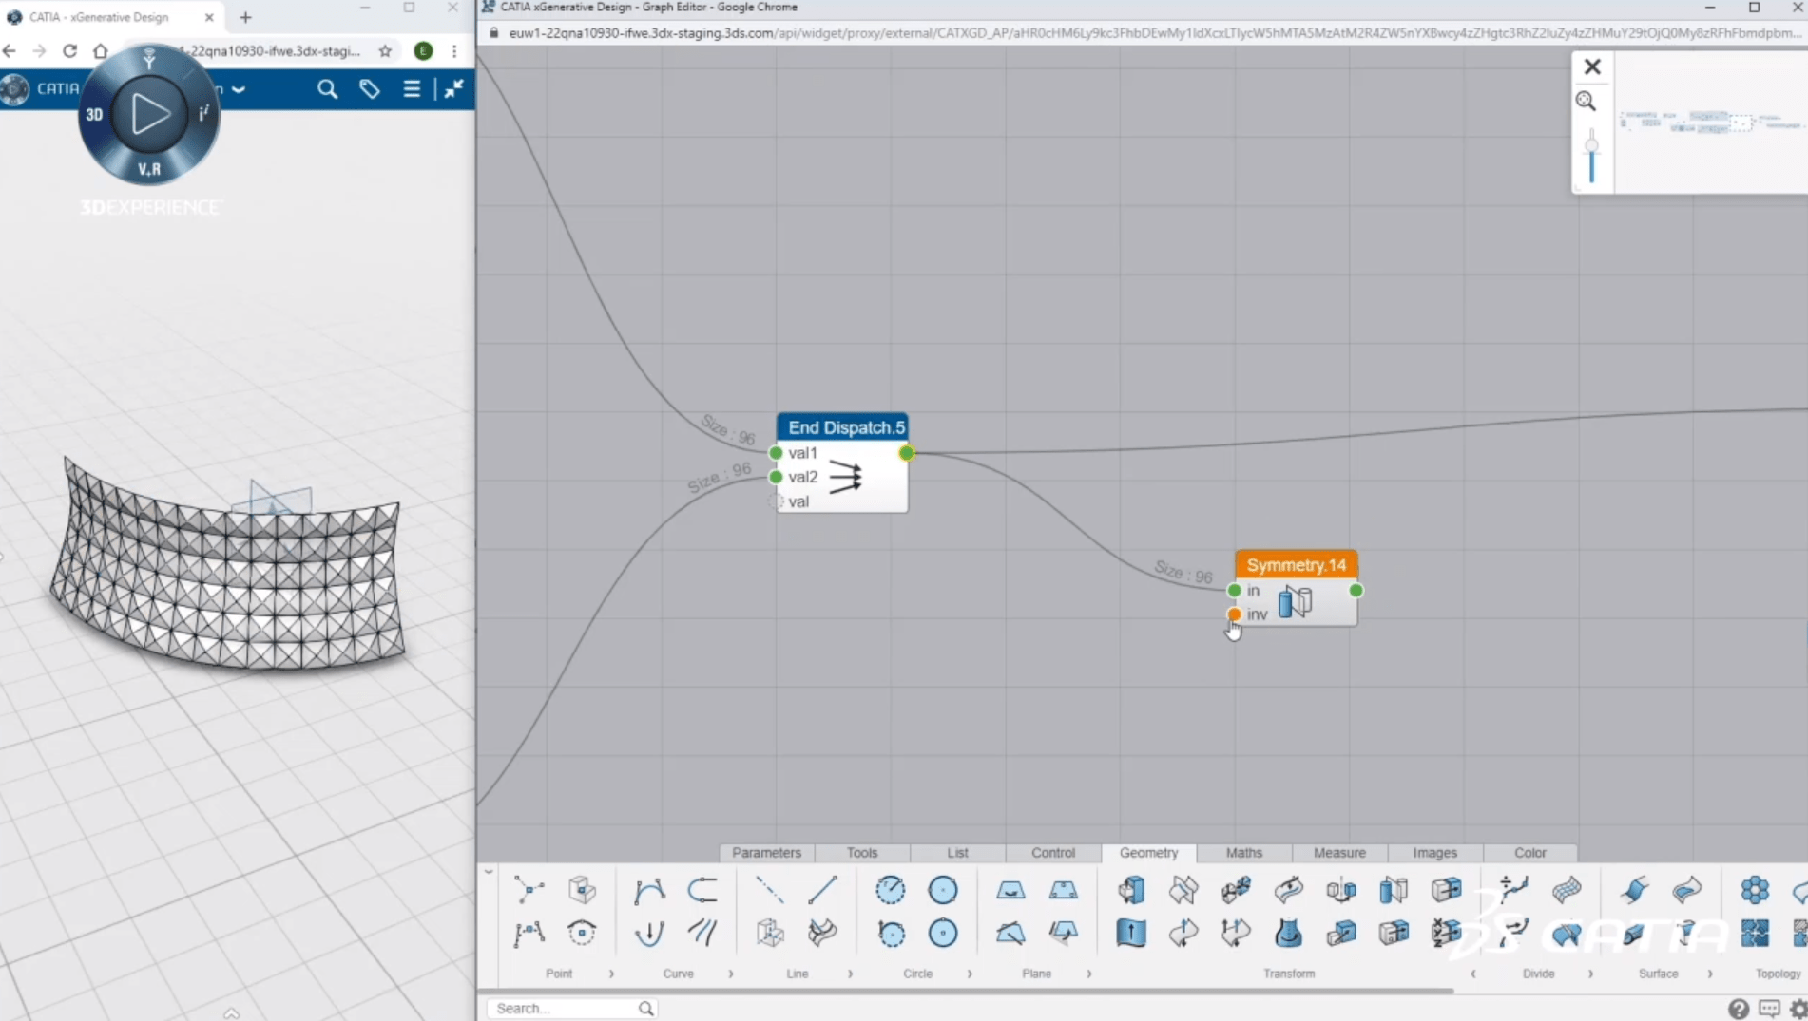
Task: Pick the hexagonal flower pattern Topology icon
Action: pyautogui.click(x=1755, y=890)
